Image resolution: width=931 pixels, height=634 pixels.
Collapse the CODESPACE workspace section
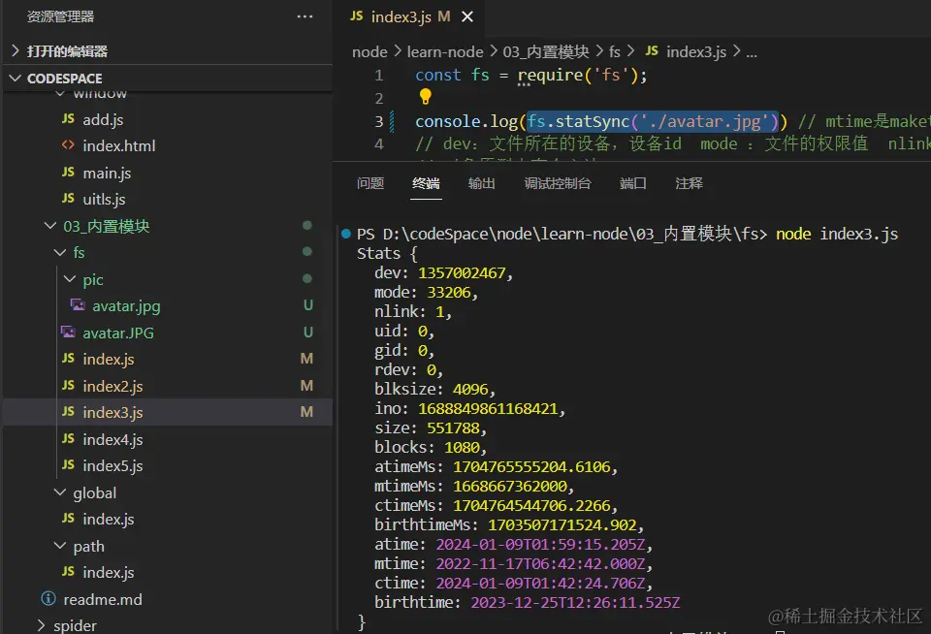tap(15, 78)
